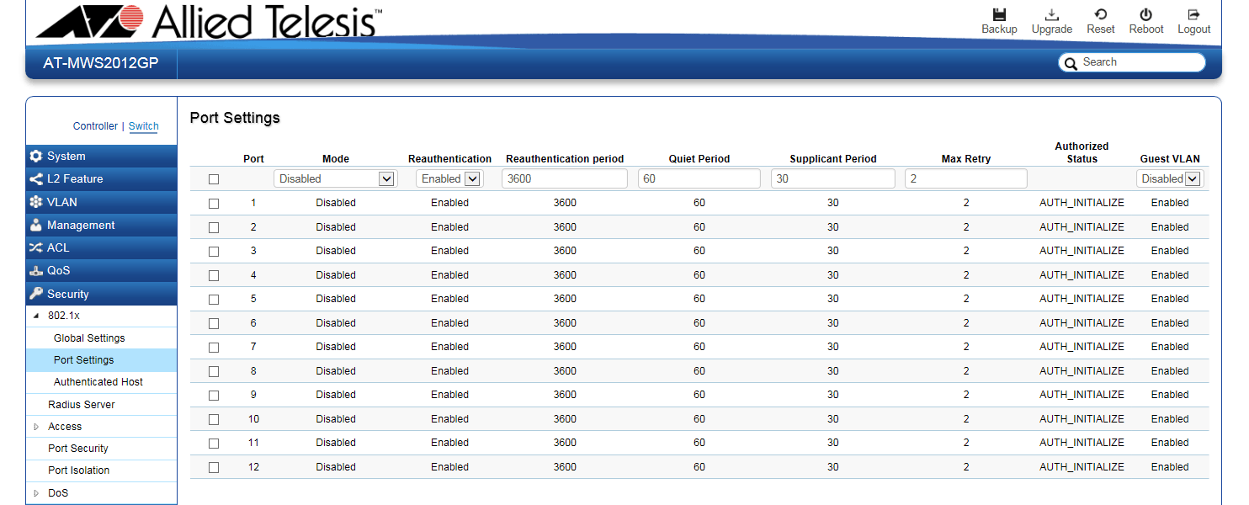1249x505 pixels.
Task: Click the Allied Telesis logo
Action: [x=209, y=20]
